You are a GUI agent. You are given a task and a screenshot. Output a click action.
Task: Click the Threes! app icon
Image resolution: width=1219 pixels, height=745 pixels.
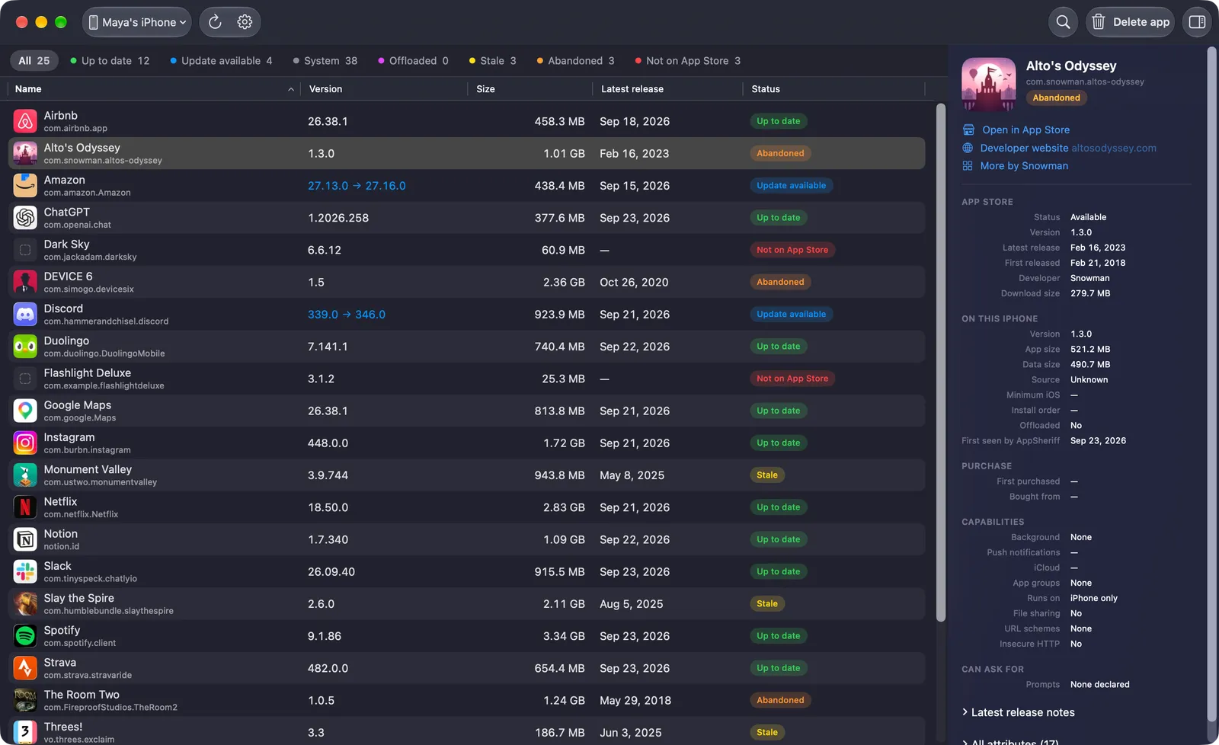[25, 732]
